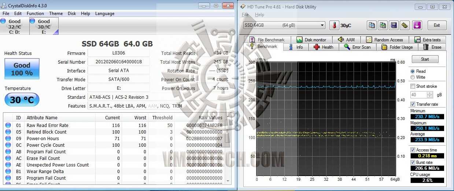Open CrystalDiskInfo Edit menu

coord(18,14)
